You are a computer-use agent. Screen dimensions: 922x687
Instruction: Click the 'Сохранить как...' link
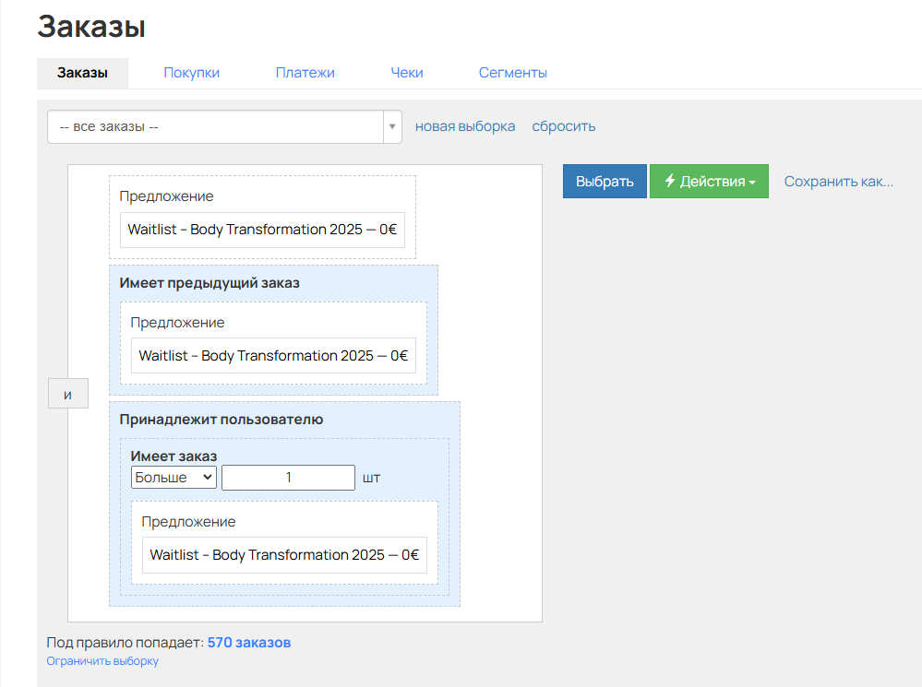click(838, 182)
